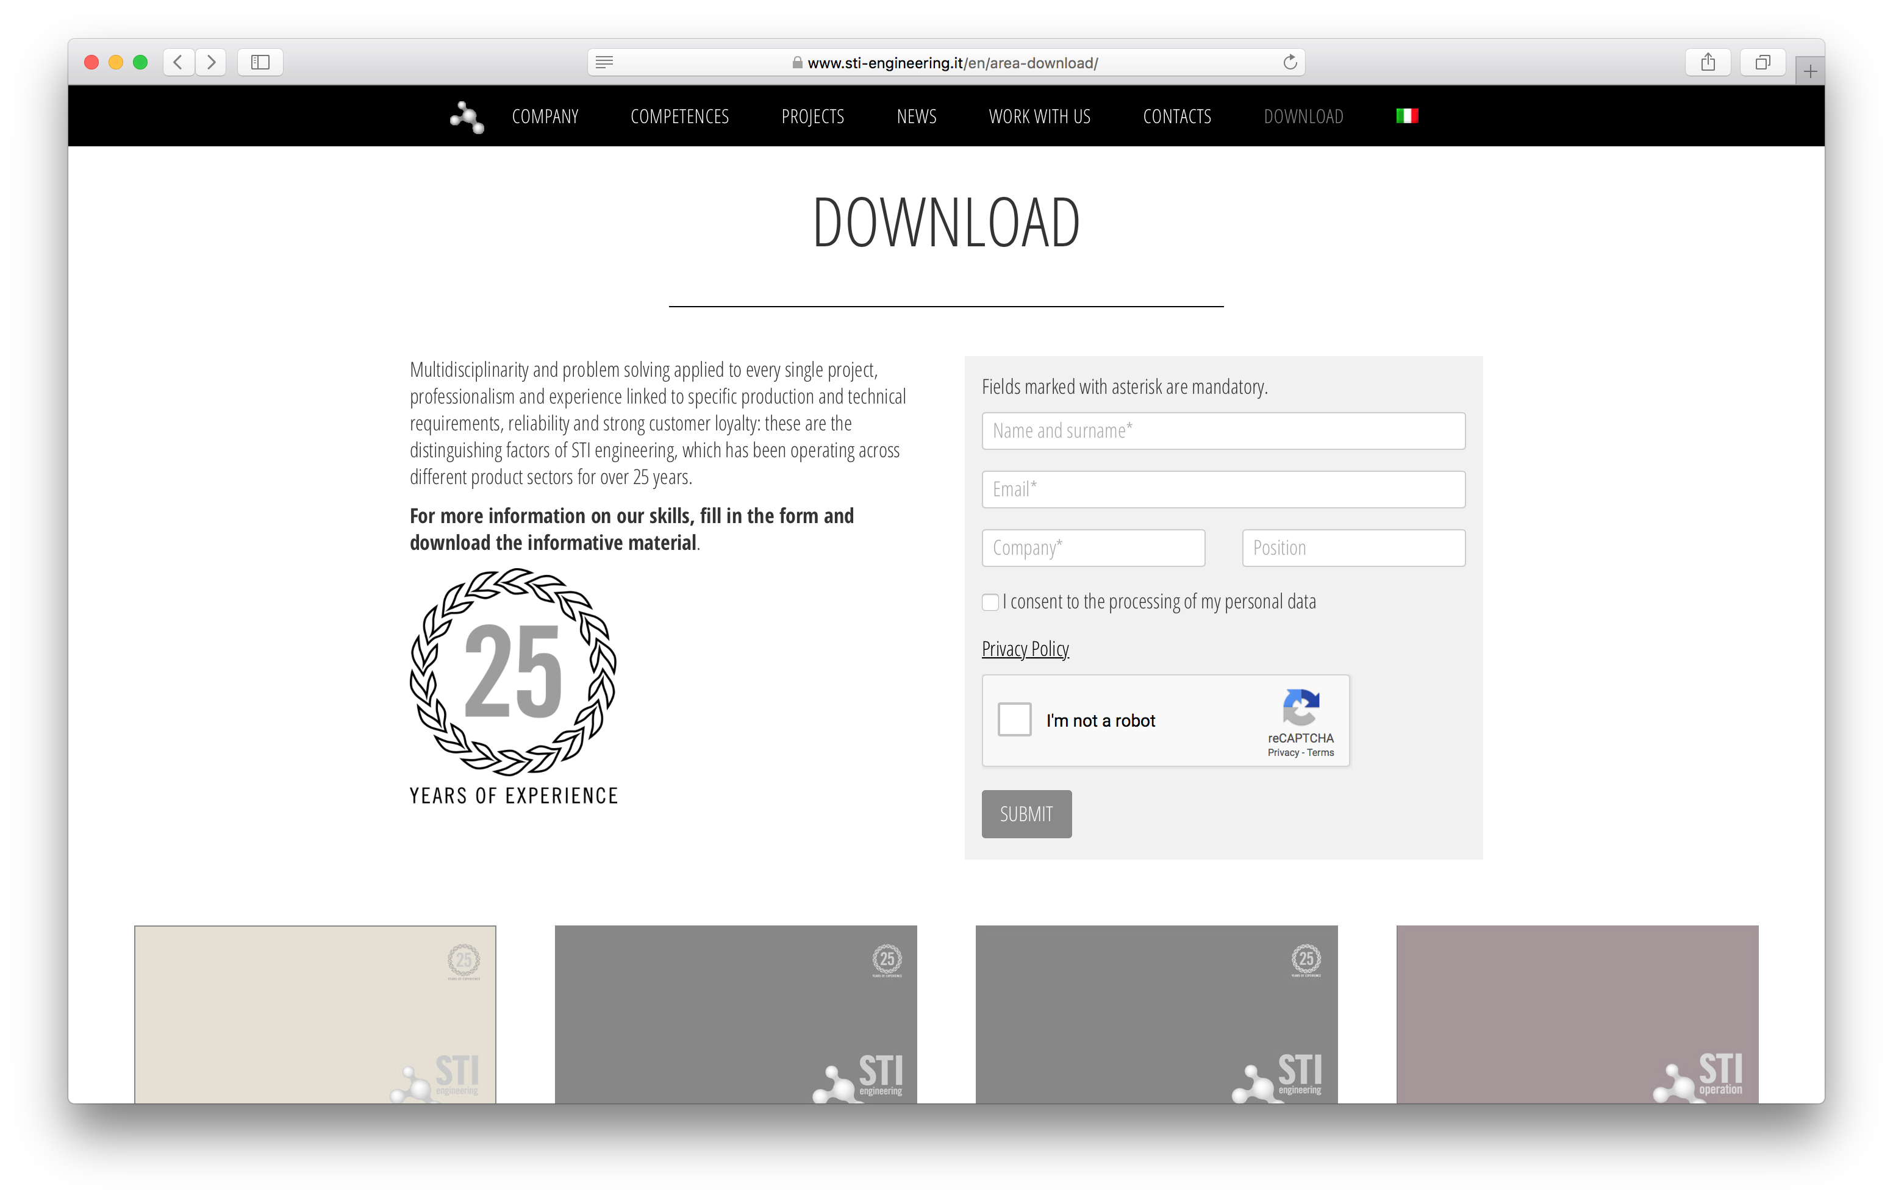Click the Reader view icon in address bar
1893x1201 pixels.
coord(604,62)
